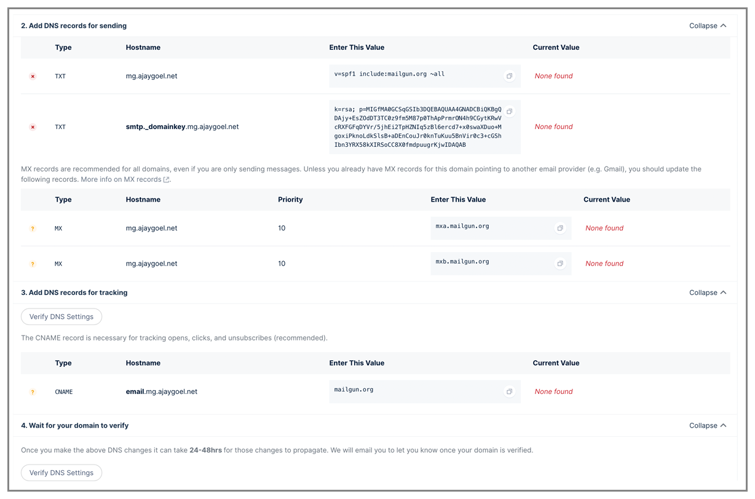755x499 pixels.
Task: Collapse the Add DNS records for sending section
Action: [x=708, y=26]
